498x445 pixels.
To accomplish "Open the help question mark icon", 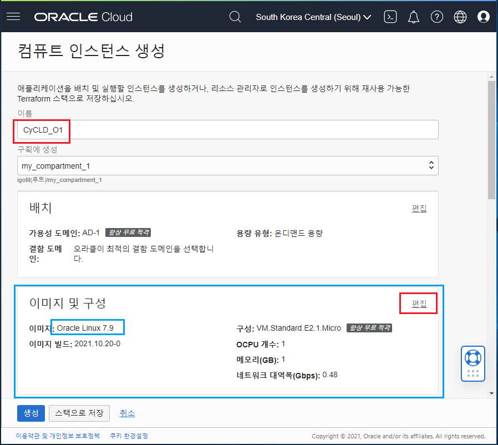I will click(x=436, y=17).
